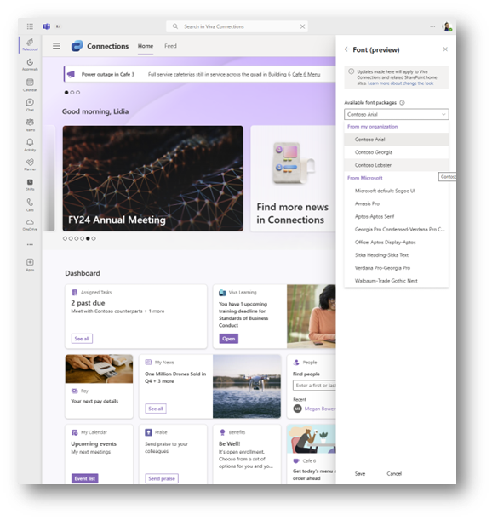Open OneDrive in the left rail

(30, 225)
